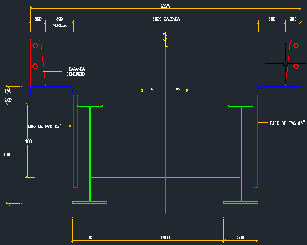Select the 200 dimension text on left
The image size is (307, 245).
pyautogui.click(x=8, y=100)
